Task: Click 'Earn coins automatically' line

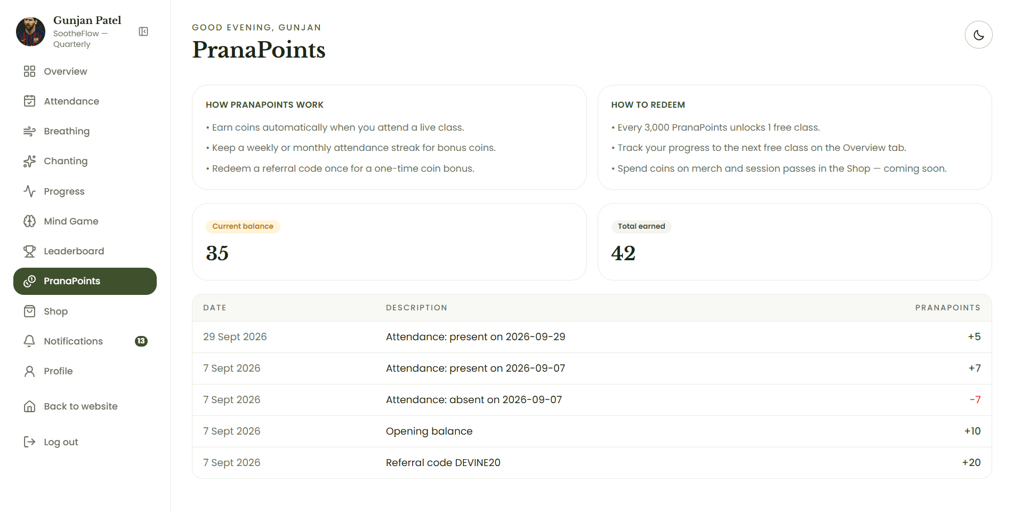Action: (x=335, y=127)
